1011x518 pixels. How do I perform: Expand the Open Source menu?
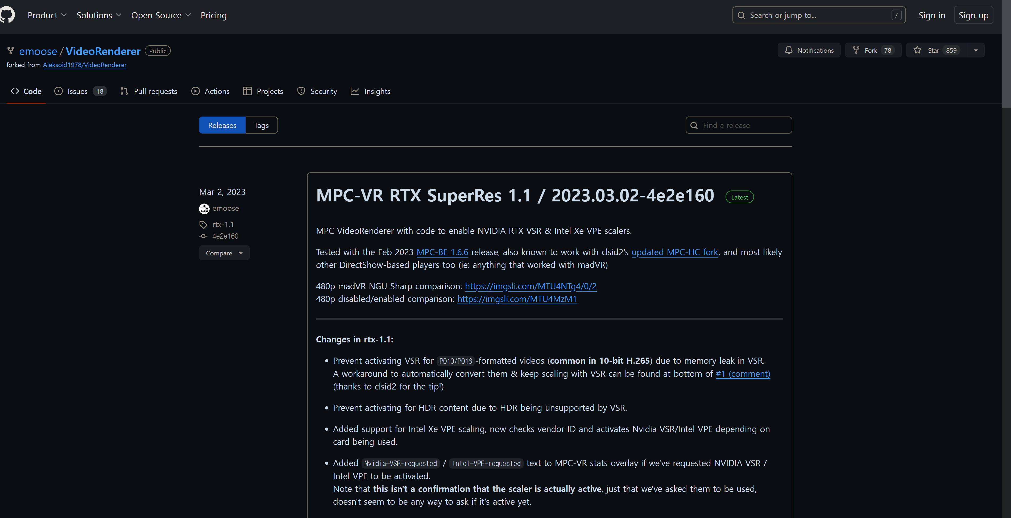tap(161, 15)
